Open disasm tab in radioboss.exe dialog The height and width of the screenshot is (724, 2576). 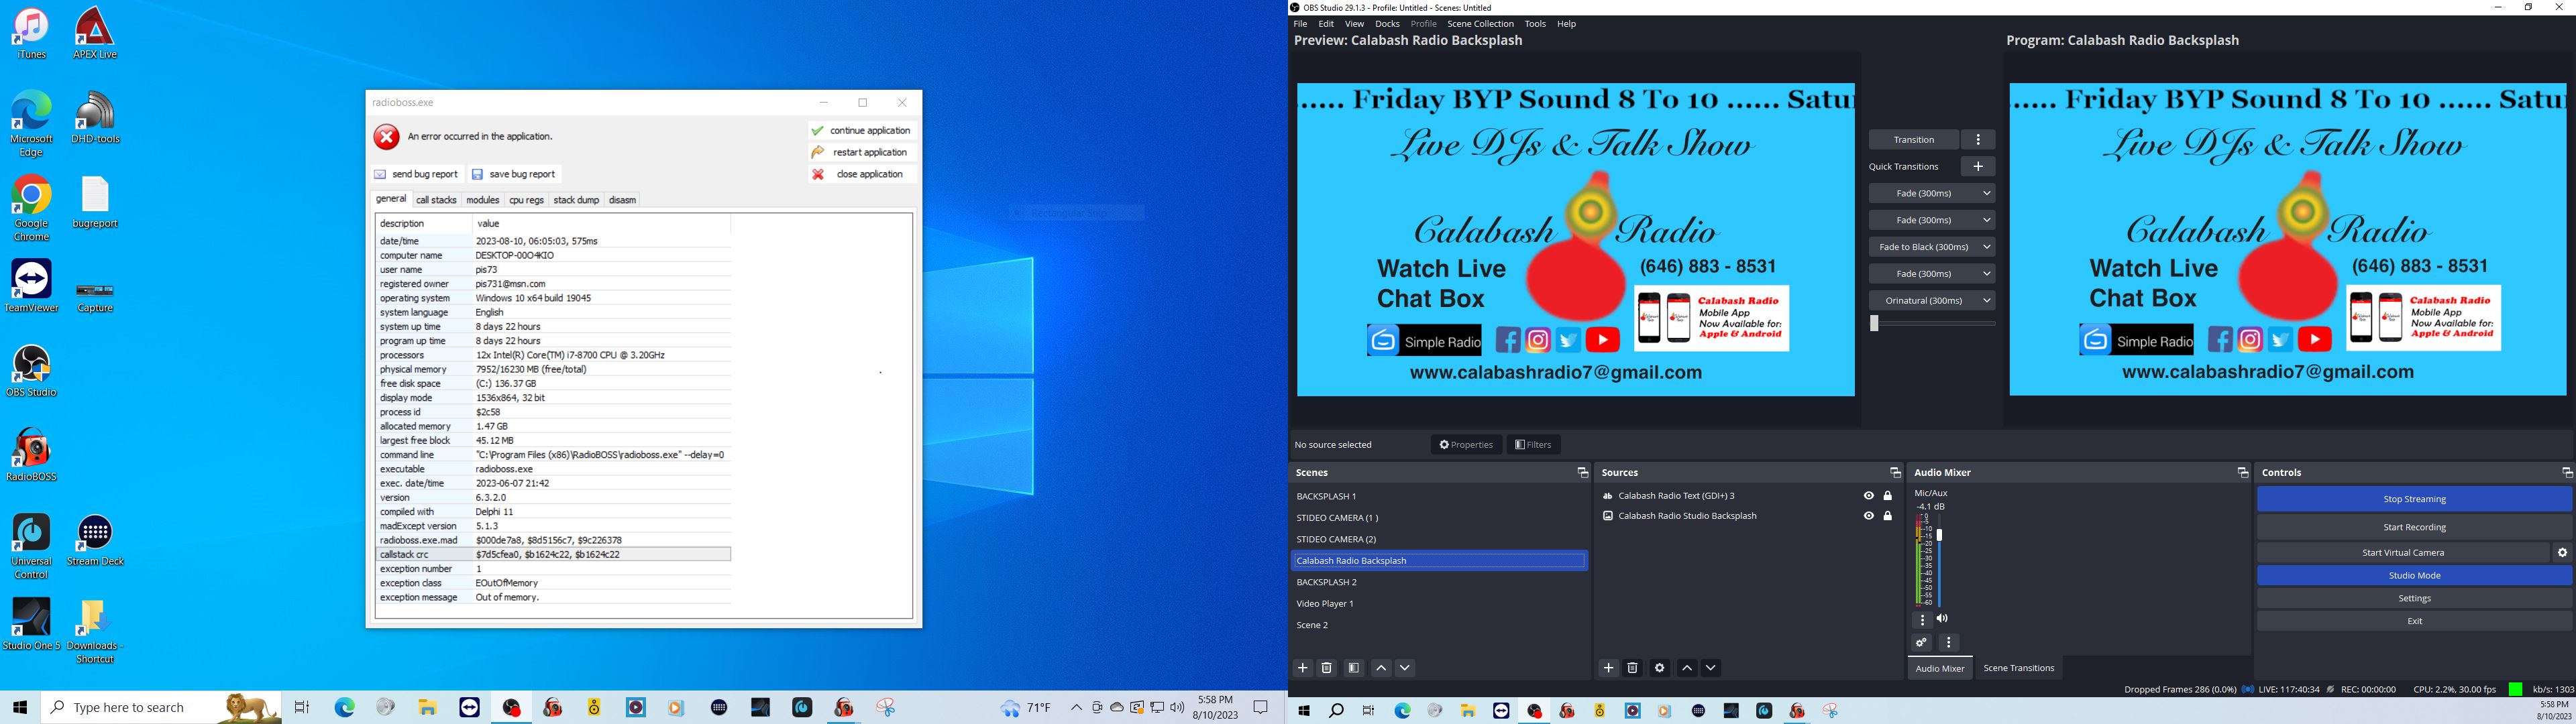[622, 200]
